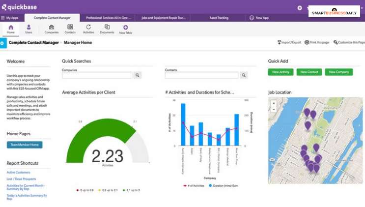This screenshot has height=207, width=365.
Task: Click the tallest blue bar in chart
Action: point(183,125)
